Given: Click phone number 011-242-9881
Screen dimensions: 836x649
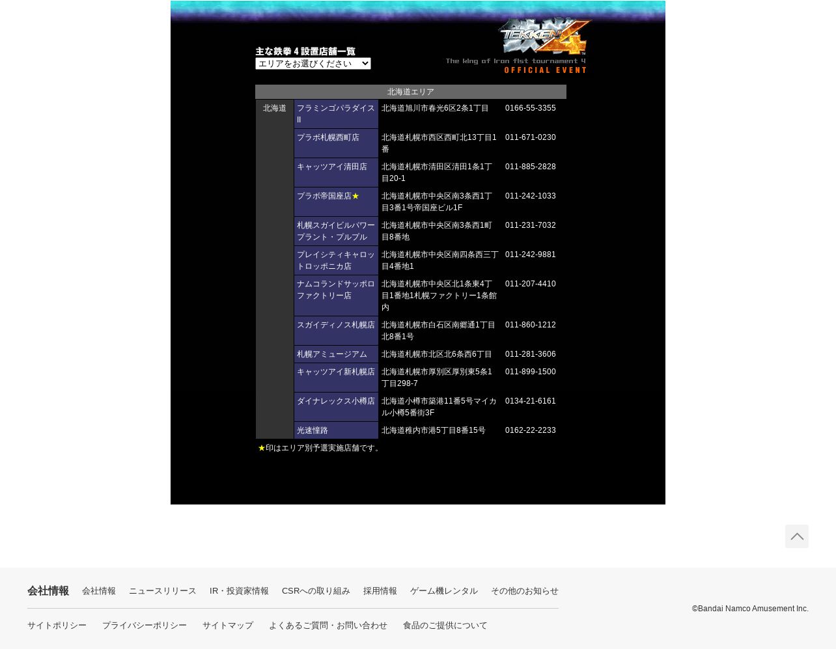Looking at the screenshot, I should click(531, 255).
